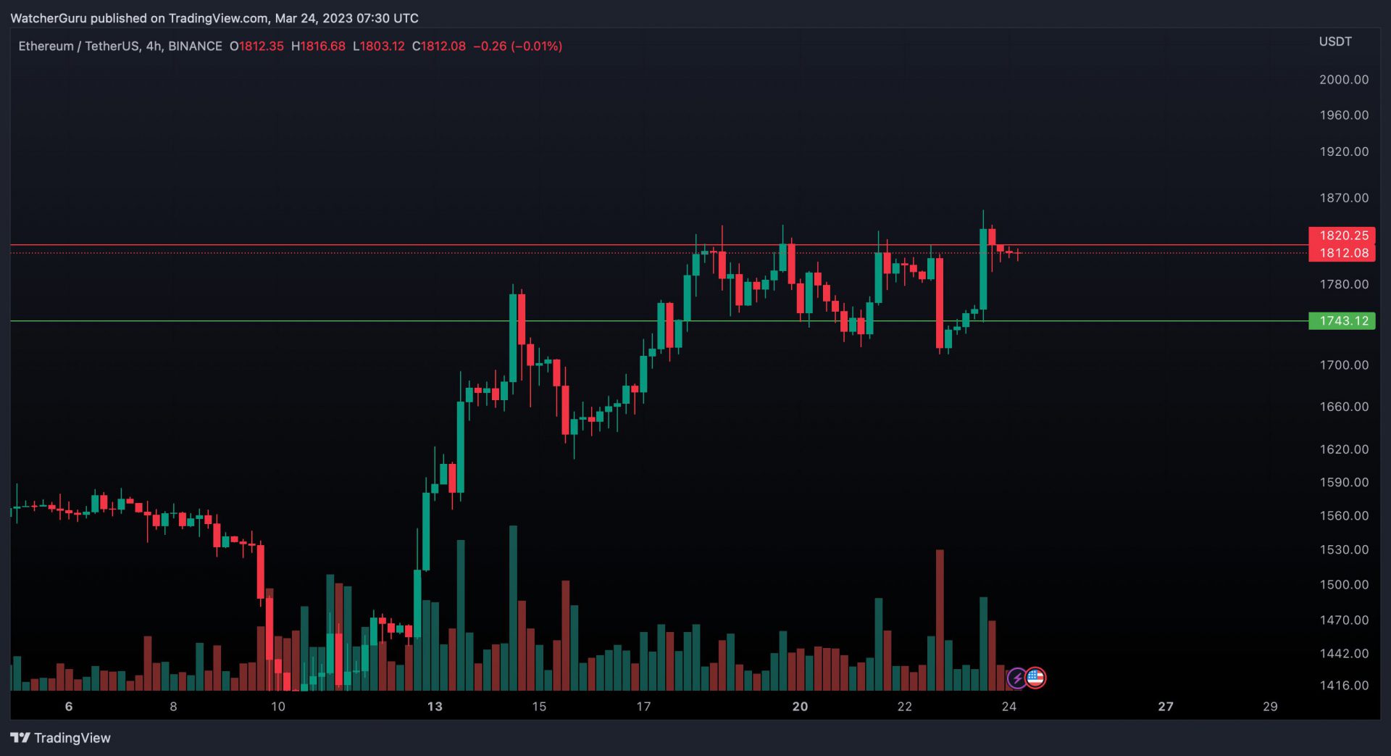Click date label 10 on time axis
The height and width of the screenshot is (756, 1391).
coord(278,707)
